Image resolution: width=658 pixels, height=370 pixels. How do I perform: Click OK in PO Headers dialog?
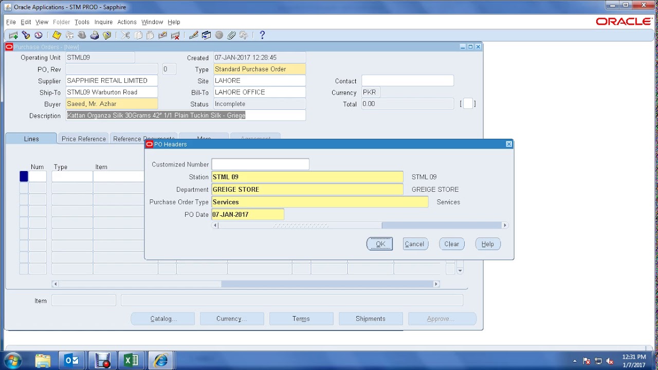380,244
